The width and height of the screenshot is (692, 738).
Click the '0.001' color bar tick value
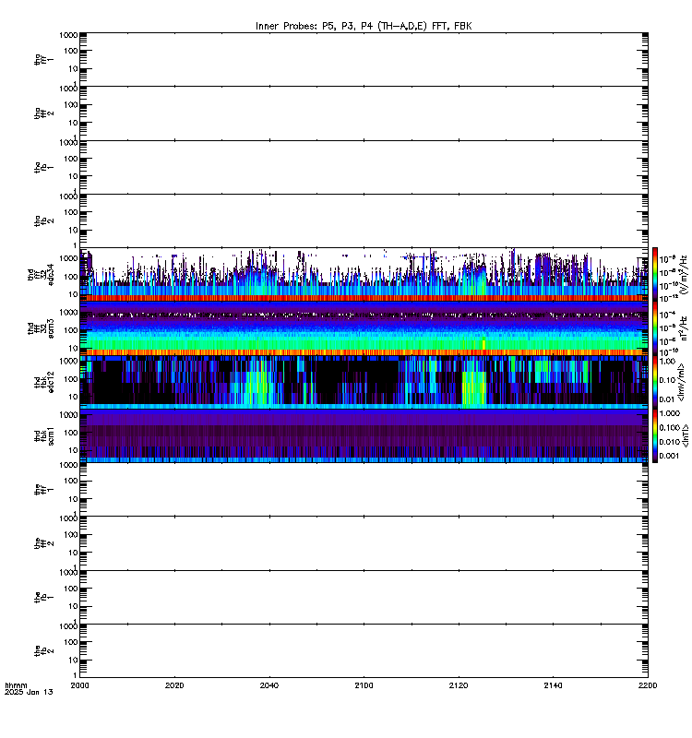pyautogui.click(x=670, y=456)
